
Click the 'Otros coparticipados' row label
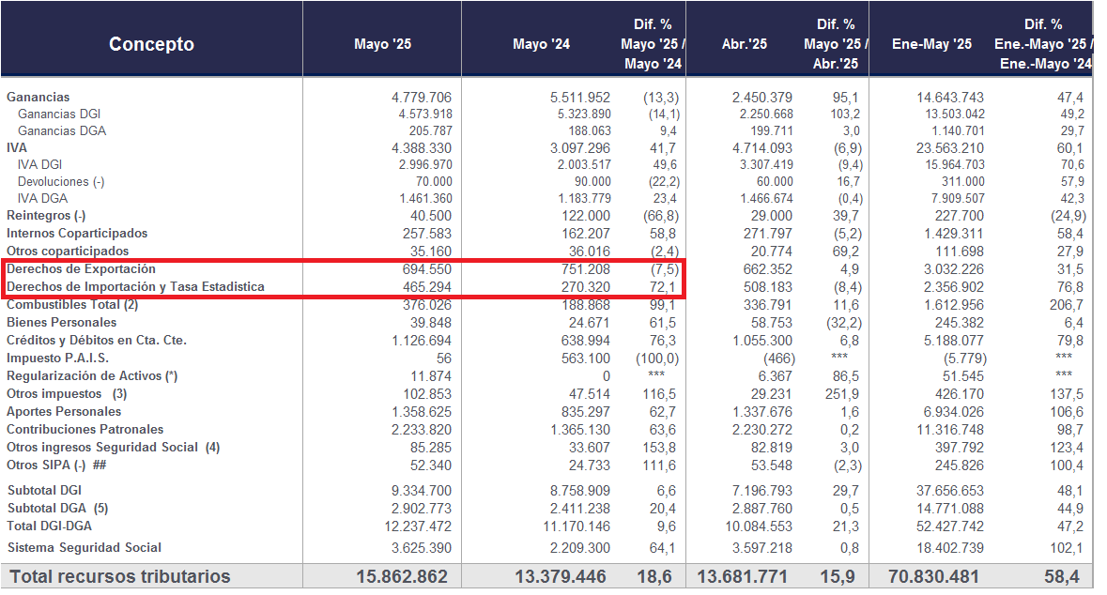68,251
